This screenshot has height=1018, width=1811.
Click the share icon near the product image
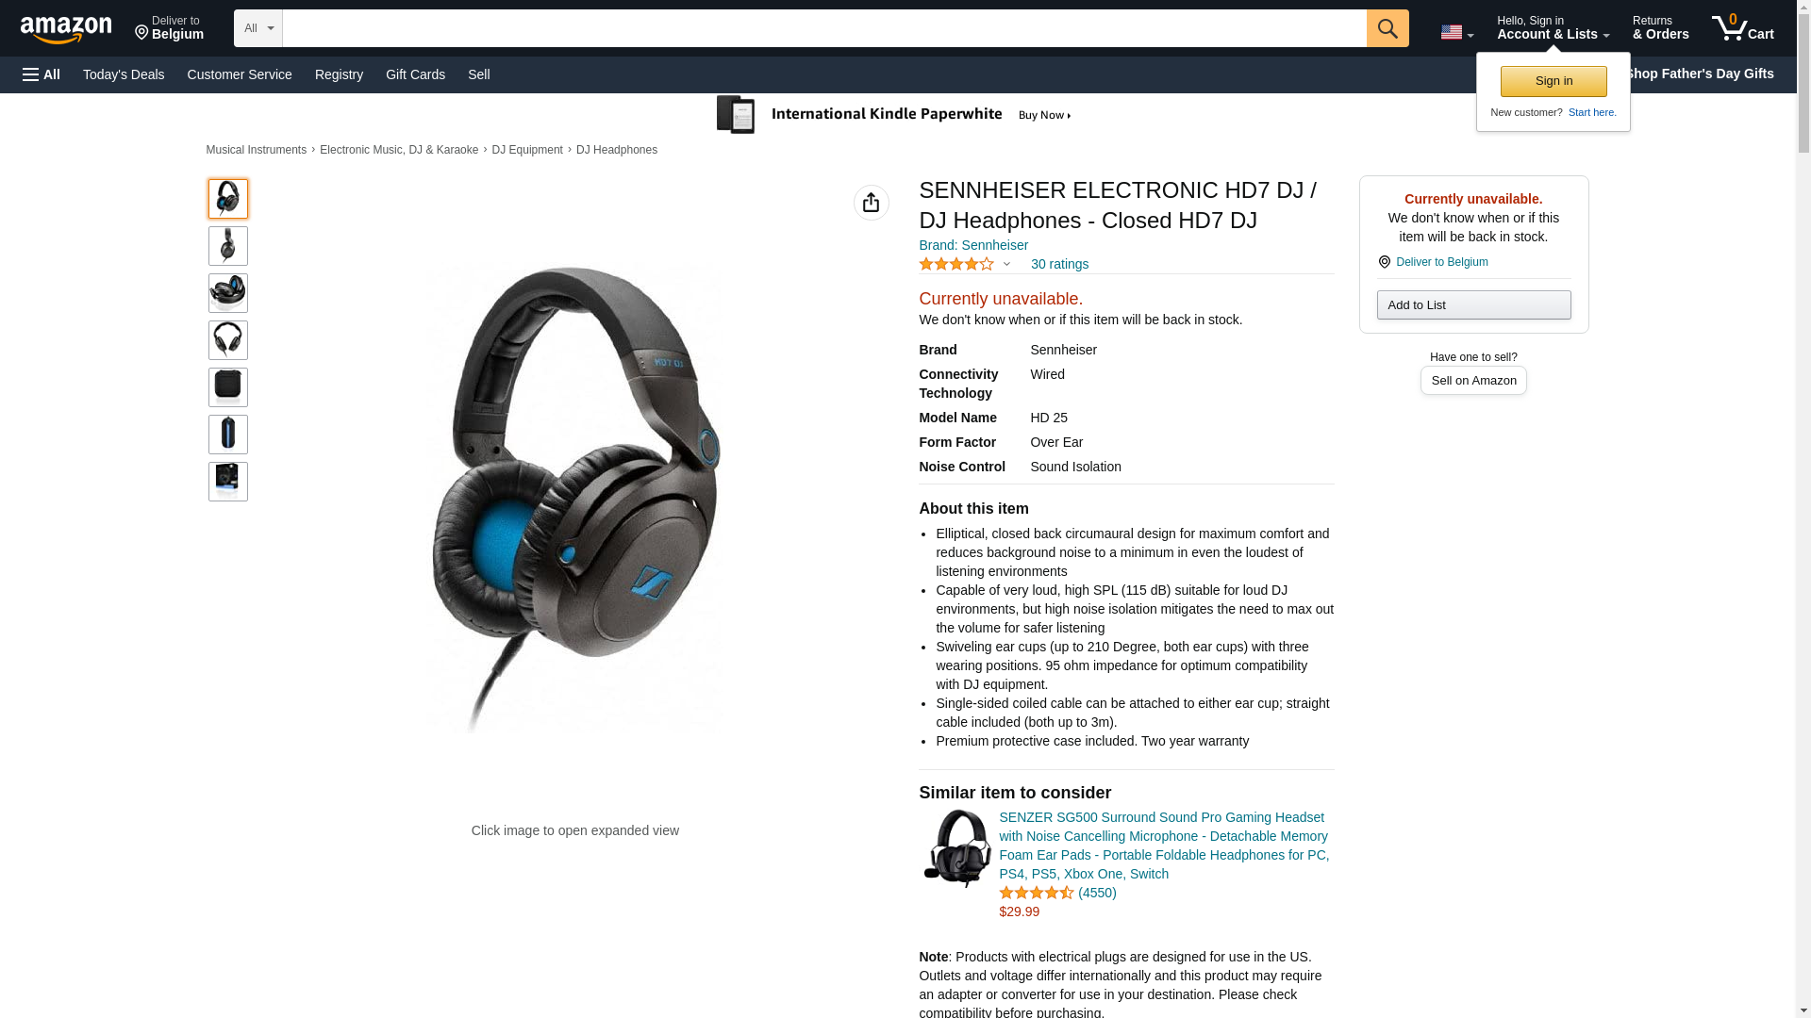click(x=871, y=203)
